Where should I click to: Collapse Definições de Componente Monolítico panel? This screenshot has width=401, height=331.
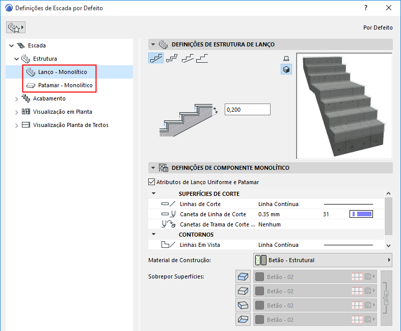click(x=153, y=168)
